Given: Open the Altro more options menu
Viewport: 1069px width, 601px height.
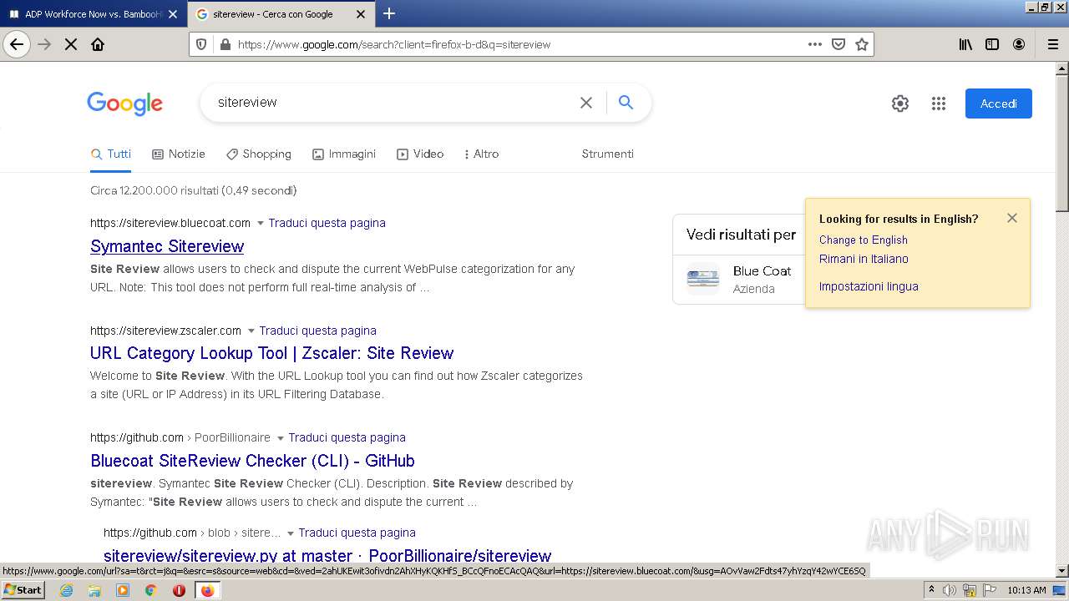Looking at the screenshot, I should (x=481, y=154).
